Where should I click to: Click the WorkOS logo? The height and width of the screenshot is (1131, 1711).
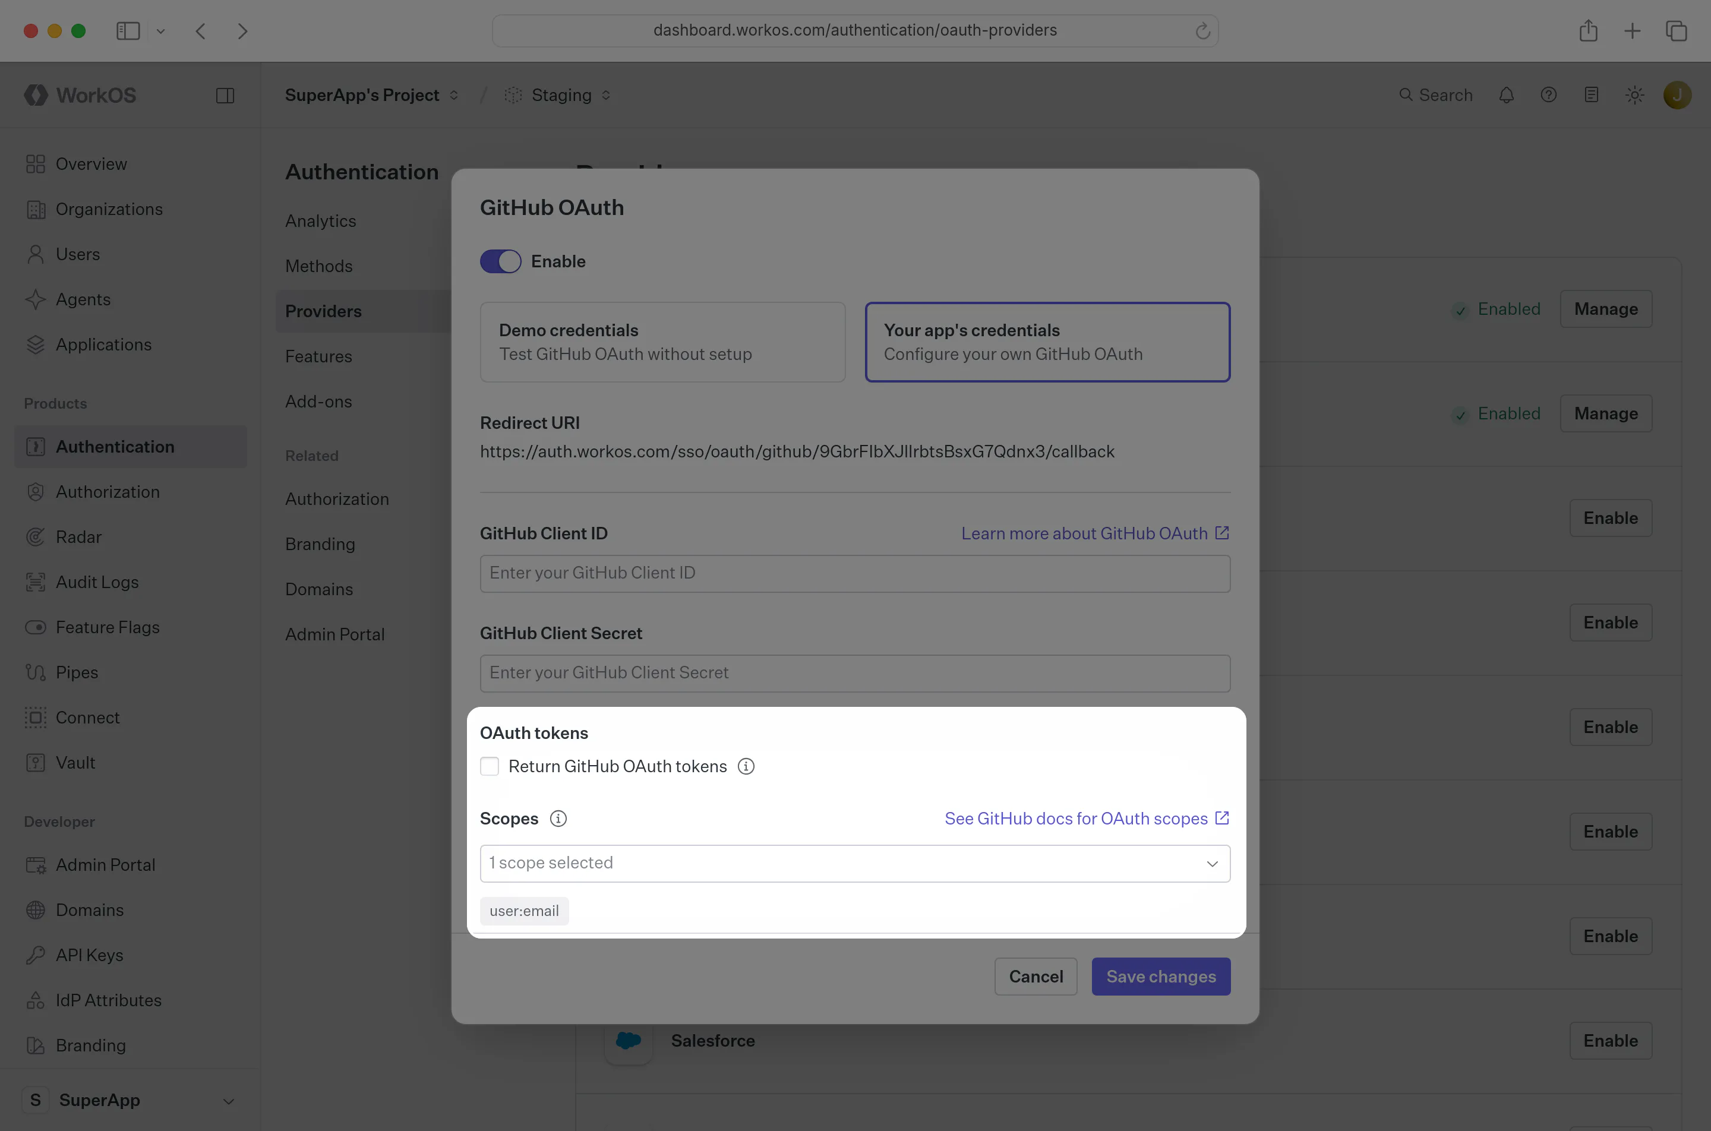coord(80,95)
